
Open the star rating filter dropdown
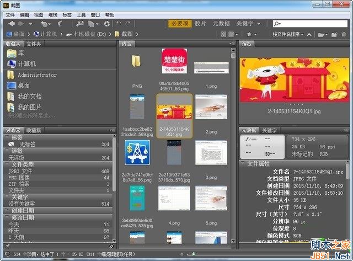[x=252, y=34]
